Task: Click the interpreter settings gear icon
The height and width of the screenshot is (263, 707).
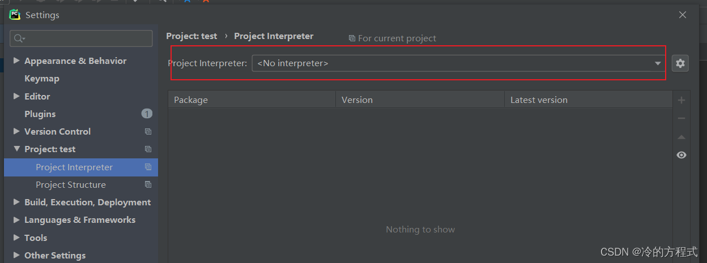Action: click(680, 63)
